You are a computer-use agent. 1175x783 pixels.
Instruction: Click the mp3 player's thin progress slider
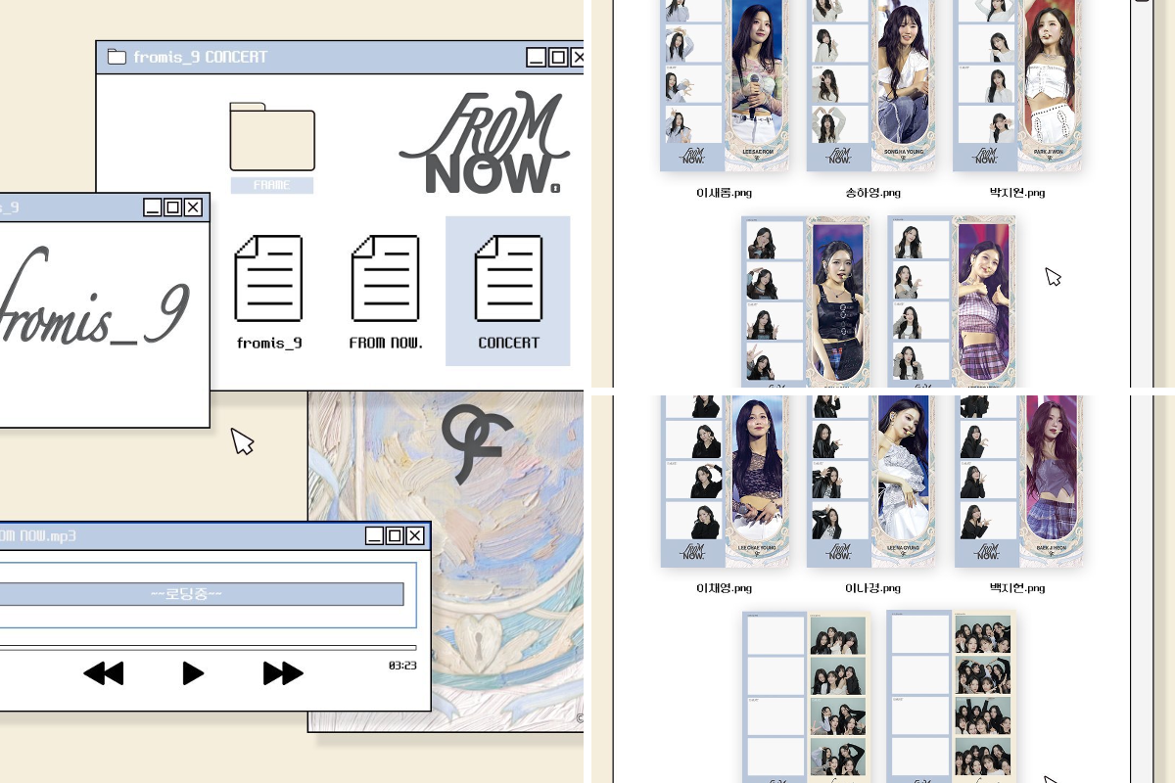[208, 647]
